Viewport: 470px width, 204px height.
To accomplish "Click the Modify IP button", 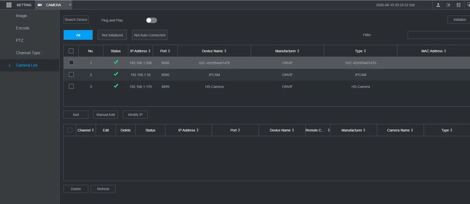I will coord(135,115).
